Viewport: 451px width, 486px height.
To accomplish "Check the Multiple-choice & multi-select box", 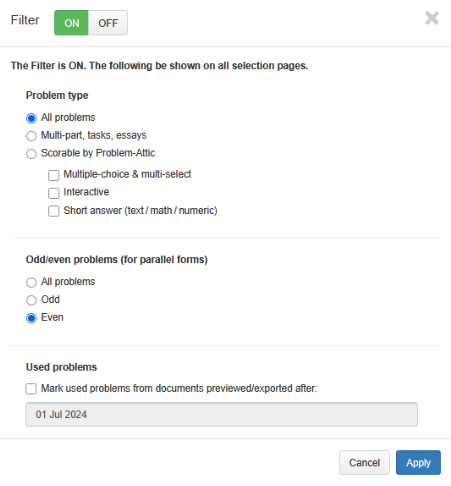I will click(x=54, y=175).
